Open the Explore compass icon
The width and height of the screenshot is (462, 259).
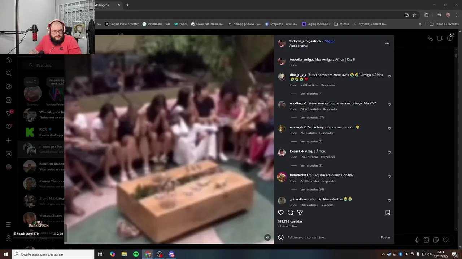[9, 87]
